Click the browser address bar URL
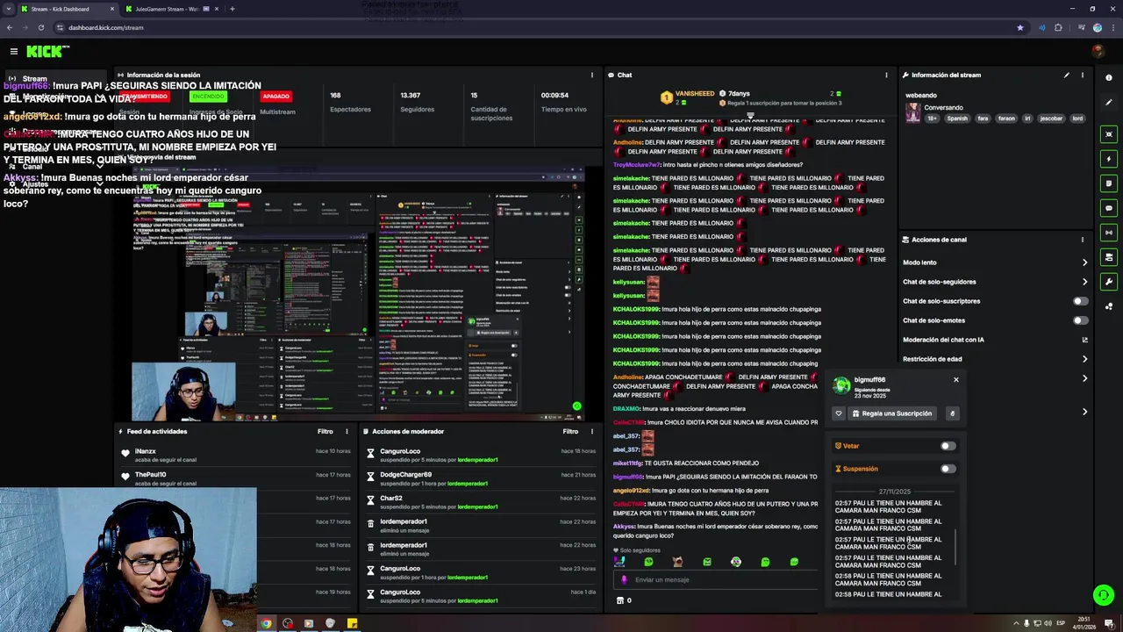Viewport: 1123px width, 632px height. (x=105, y=27)
